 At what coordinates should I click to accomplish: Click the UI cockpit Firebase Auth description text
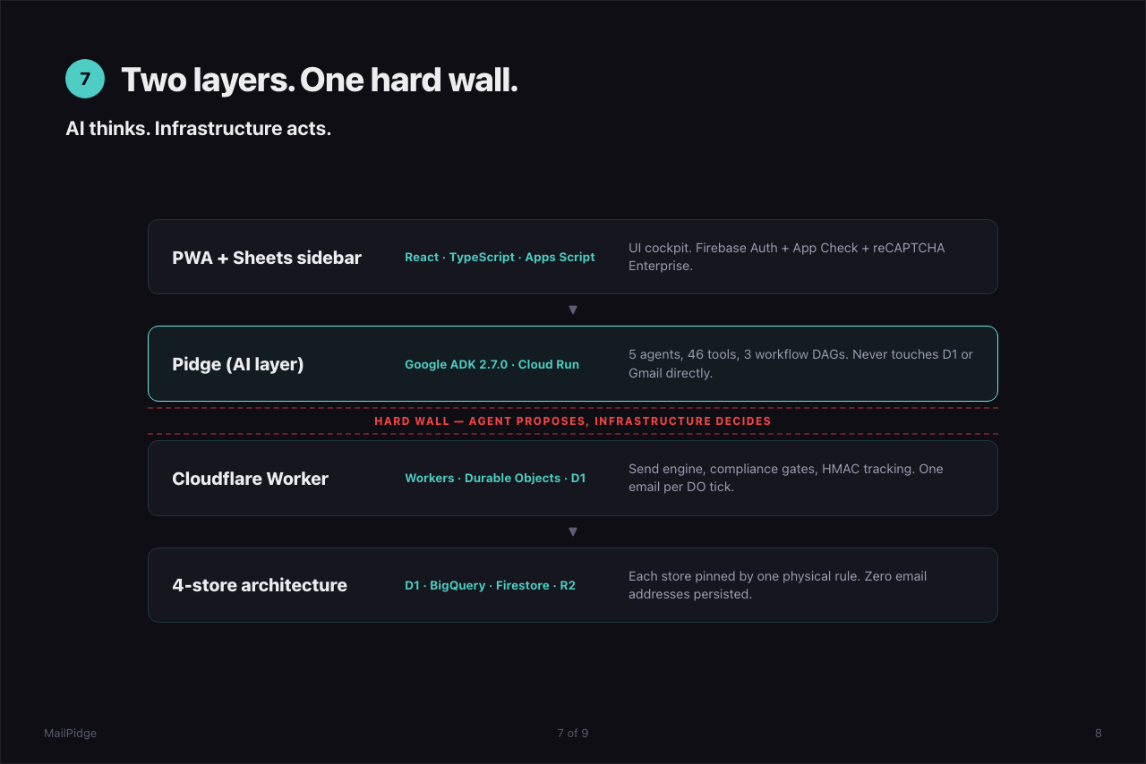[x=787, y=257]
